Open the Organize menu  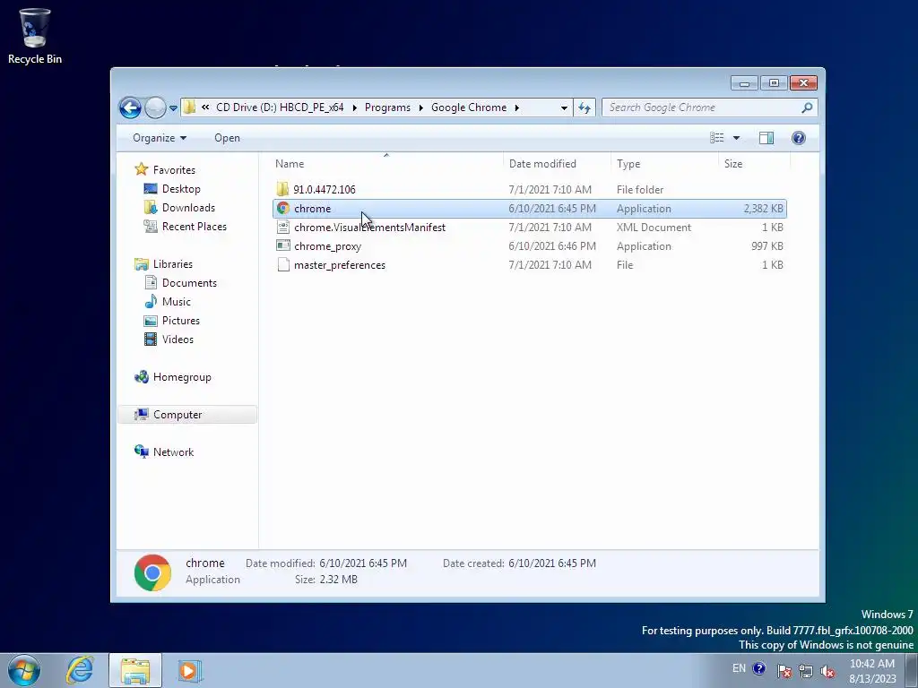point(160,138)
